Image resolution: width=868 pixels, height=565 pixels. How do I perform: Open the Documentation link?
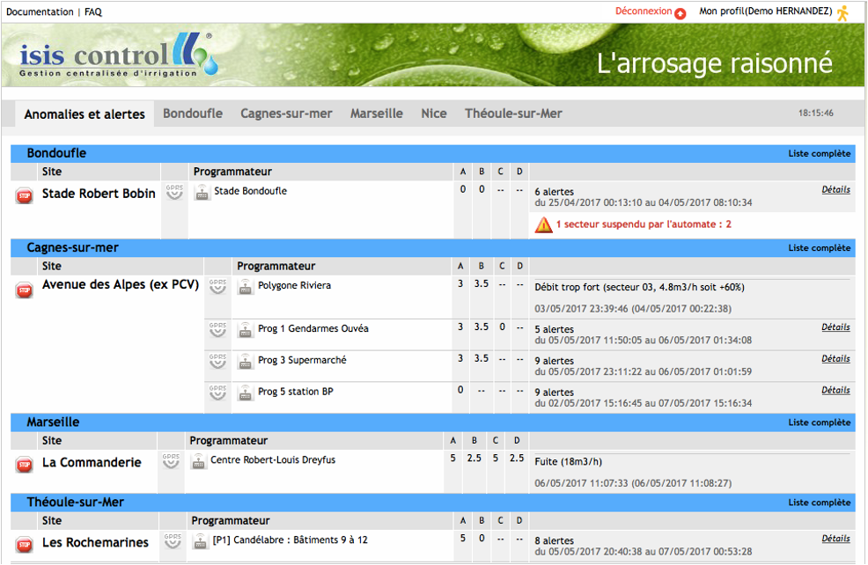click(40, 12)
